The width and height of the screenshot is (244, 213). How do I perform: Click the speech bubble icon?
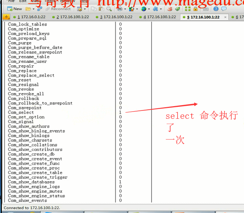[x=224, y=9]
